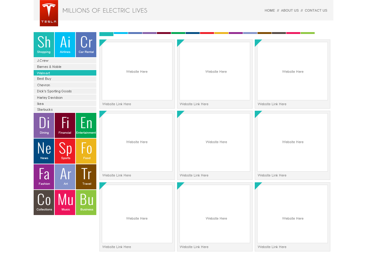Click the yellow-orange color segment

tap(221, 33)
